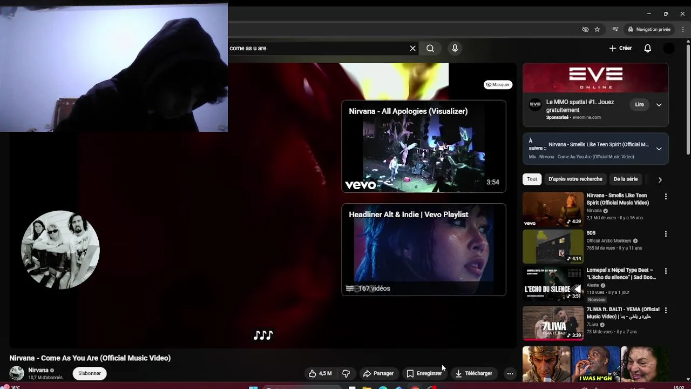Screen dimensions: 691x389
Task: Open options for 505 video
Action: click(666, 234)
